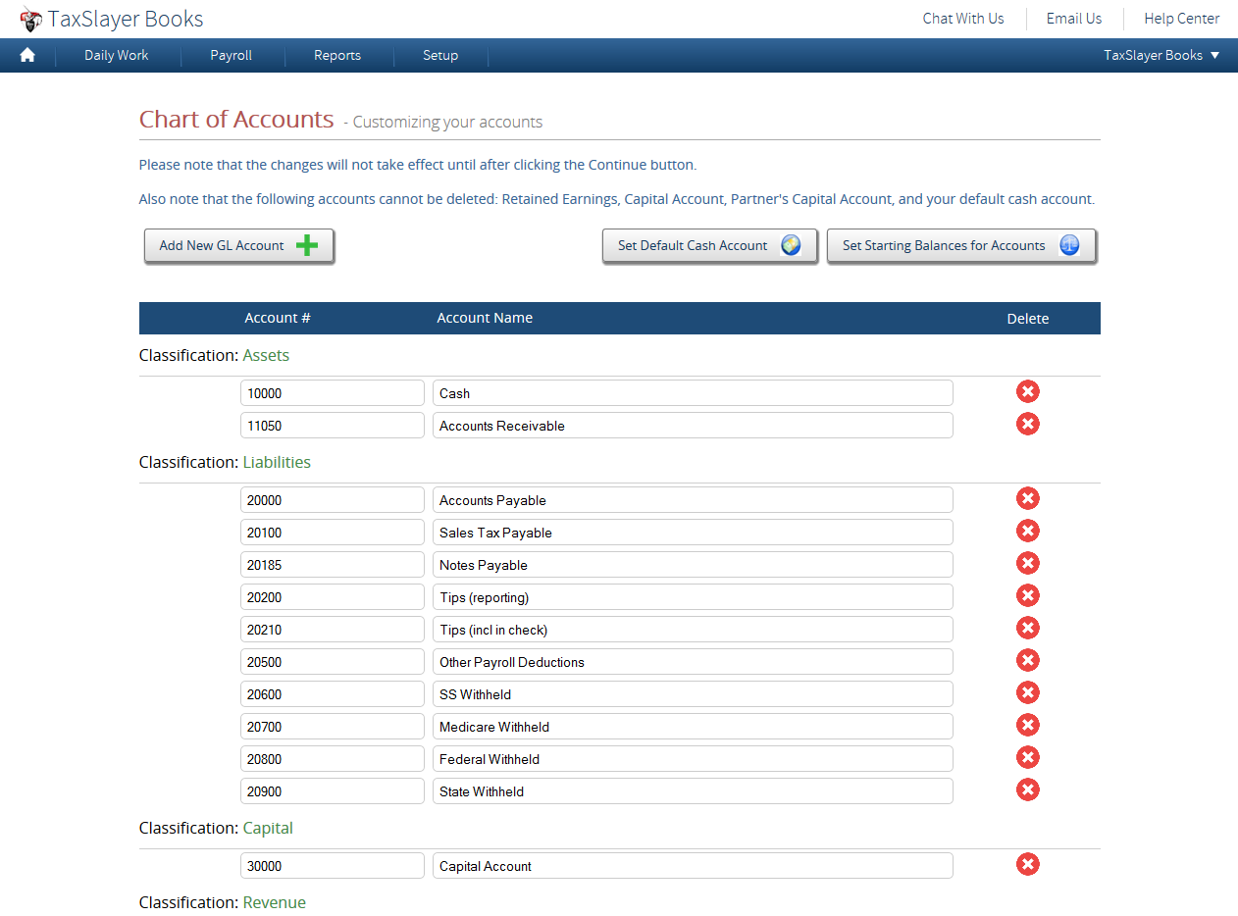Screen dimensions: 1238x916
Task: Click the home icon in navigation bar
Action: (x=27, y=55)
